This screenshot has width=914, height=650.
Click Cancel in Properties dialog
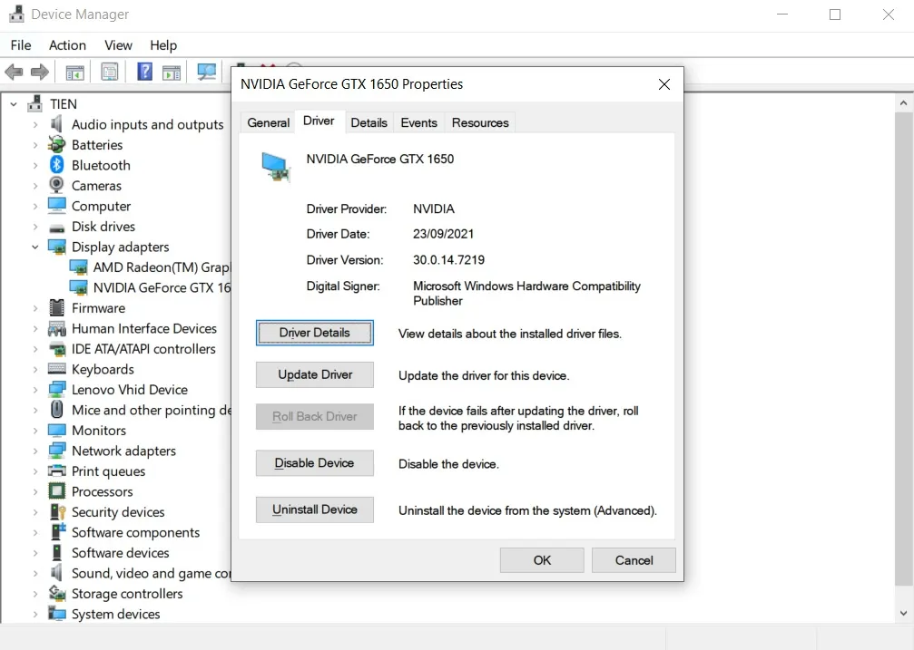pos(634,560)
